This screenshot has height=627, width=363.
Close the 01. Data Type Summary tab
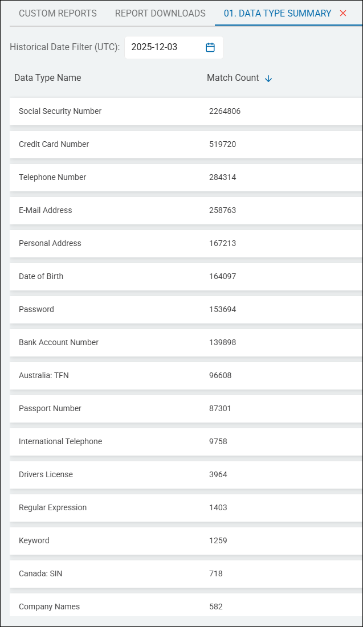pyautogui.click(x=343, y=13)
